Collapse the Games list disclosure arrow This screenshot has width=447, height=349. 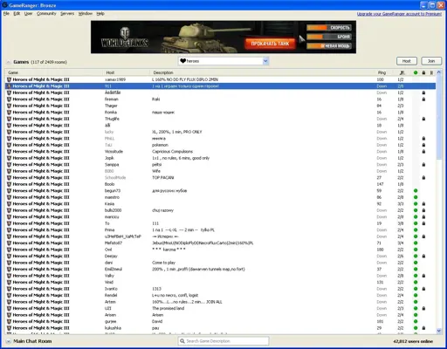coord(9,62)
